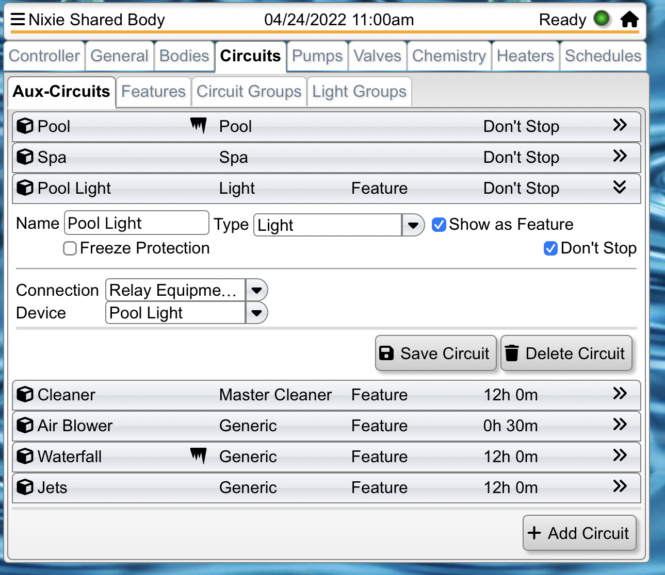Click the trash icon on Delete Circuit

pyautogui.click(x=512, y=353)
